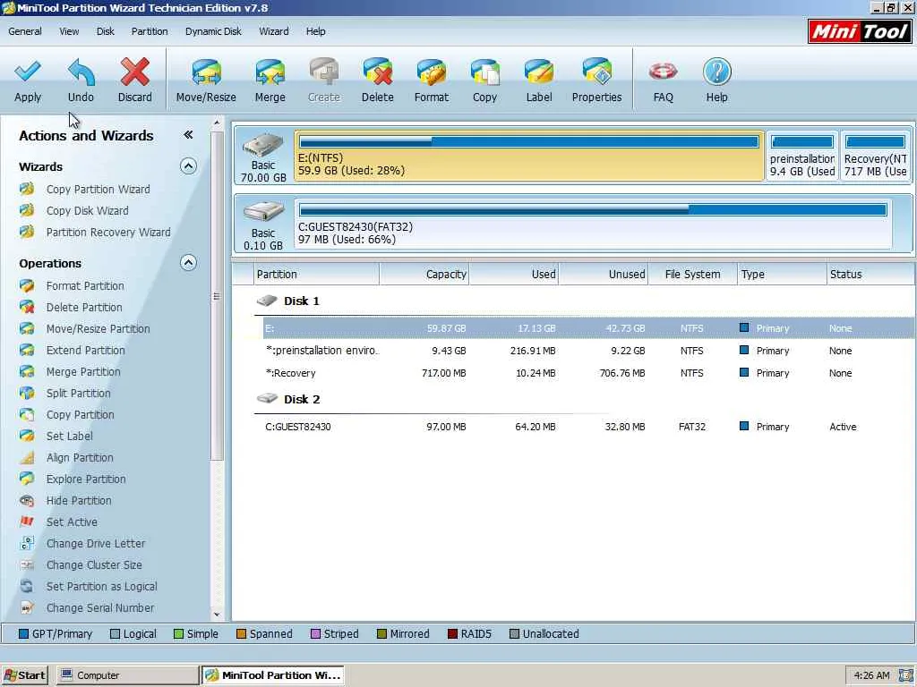Choose Set Partition as Logical
The height and width of the screenshot is (687, 917).
click(102, 587)
